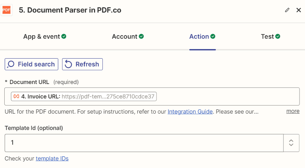The width and height of the screenshot is (305, 168).
Task: Click the Document URL input field
Action: (152, 97)
